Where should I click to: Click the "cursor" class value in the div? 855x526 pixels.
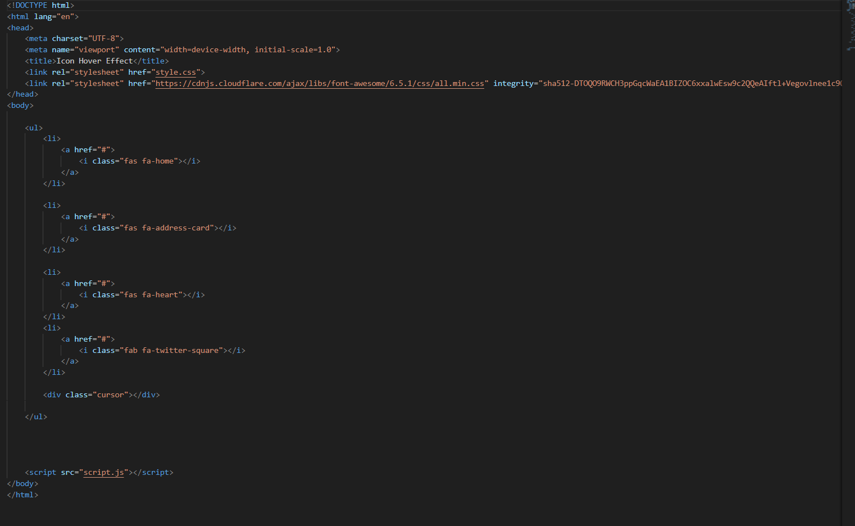point(110,395)
